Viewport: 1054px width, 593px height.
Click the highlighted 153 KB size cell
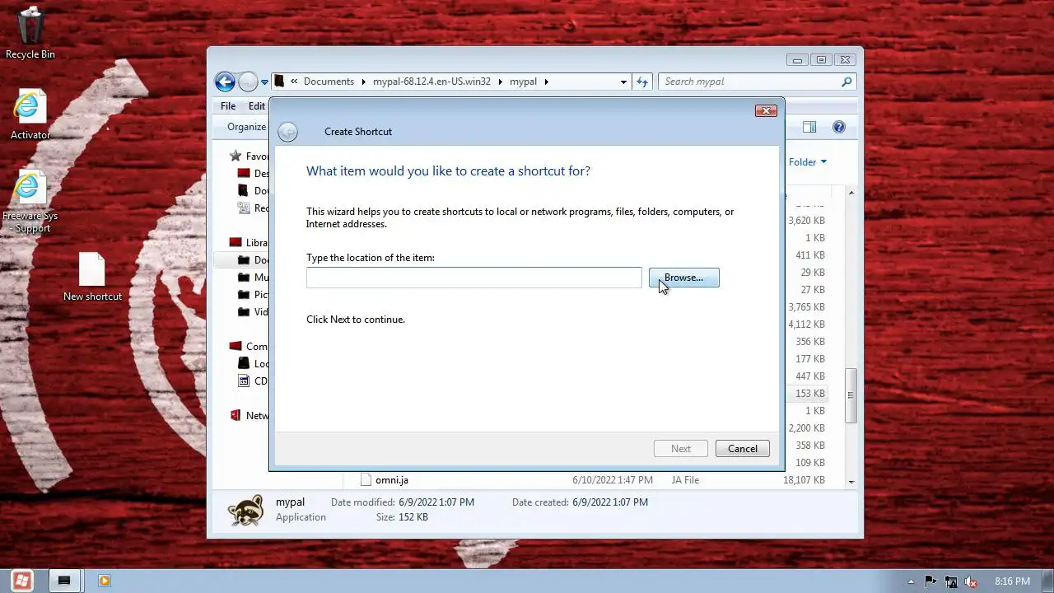coord(810,393)
